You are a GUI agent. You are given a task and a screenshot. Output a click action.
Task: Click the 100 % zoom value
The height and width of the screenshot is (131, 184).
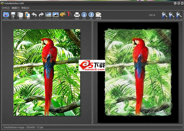(x=152, y=15)
